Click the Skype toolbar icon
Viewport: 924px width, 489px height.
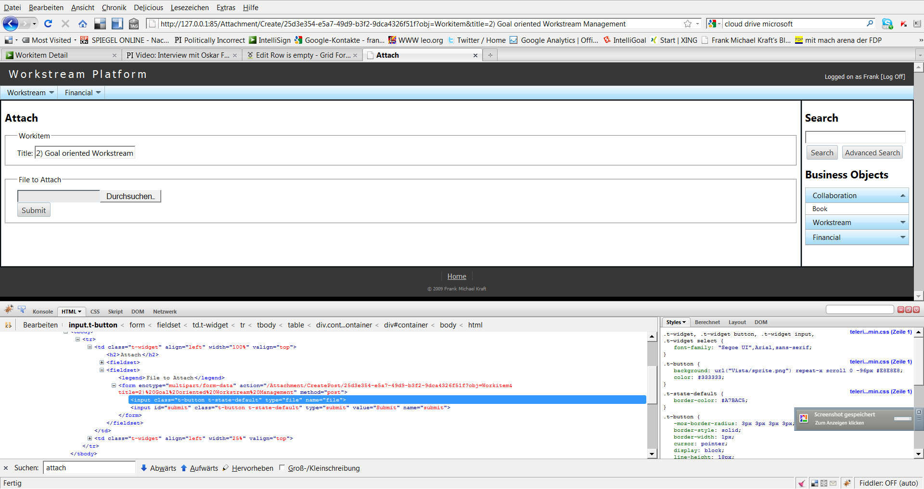point(887,24)
